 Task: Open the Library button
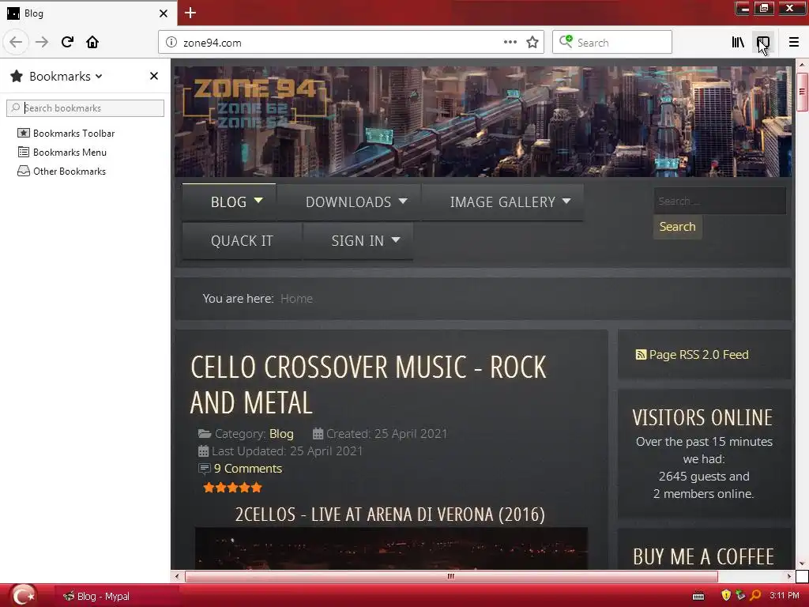point(738,43)
